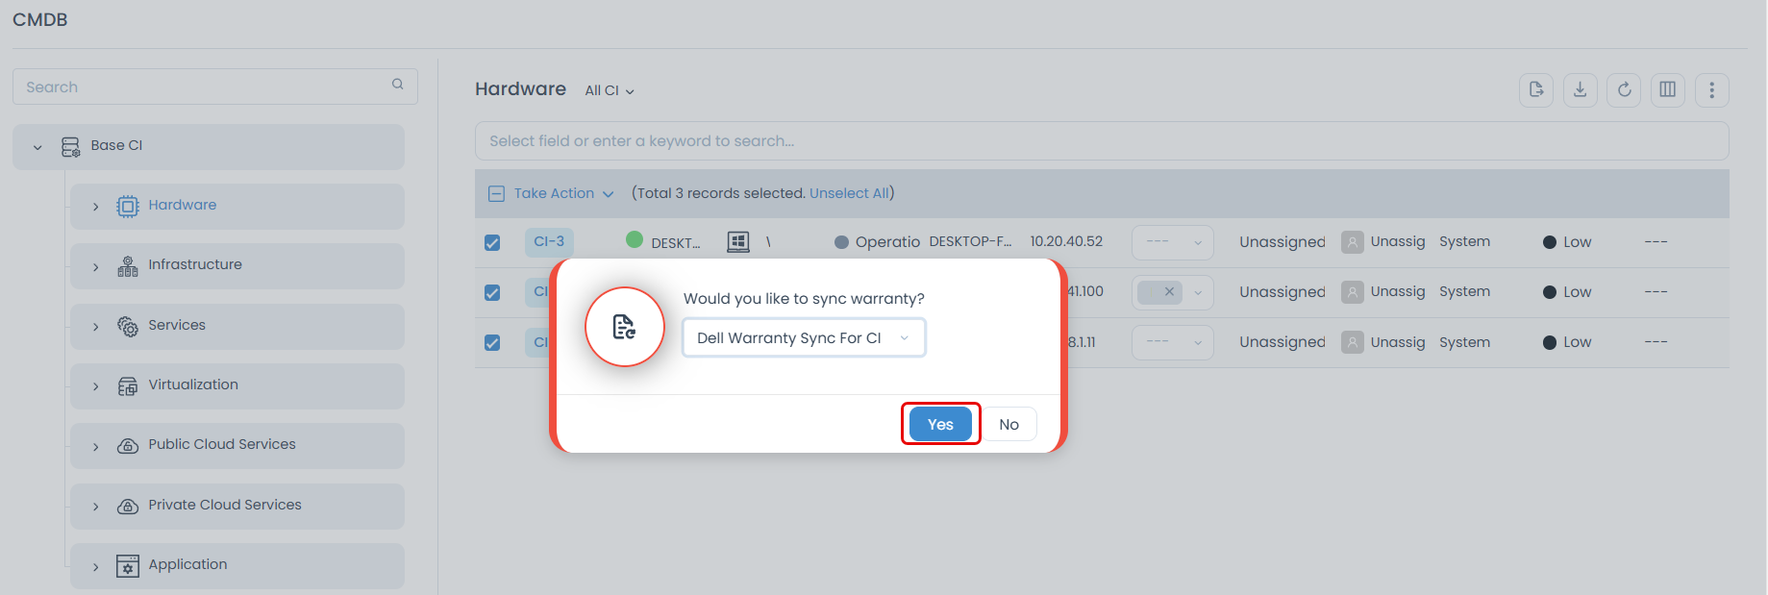Refresh the Hardware CI list
The width and height of the screenshot is (1768, 595).
[x=1624, y=90]
